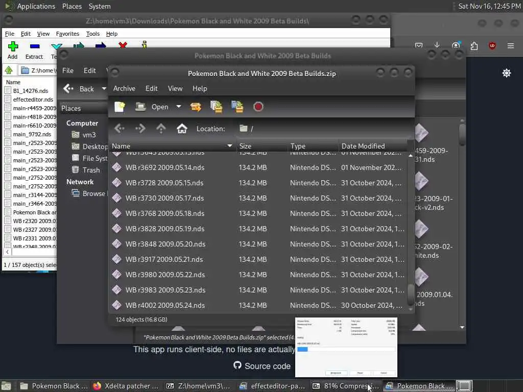Click the Info icon in 7-Zip toolbar
The height and width of the screenshot is (392, 523).
(144, 44)
